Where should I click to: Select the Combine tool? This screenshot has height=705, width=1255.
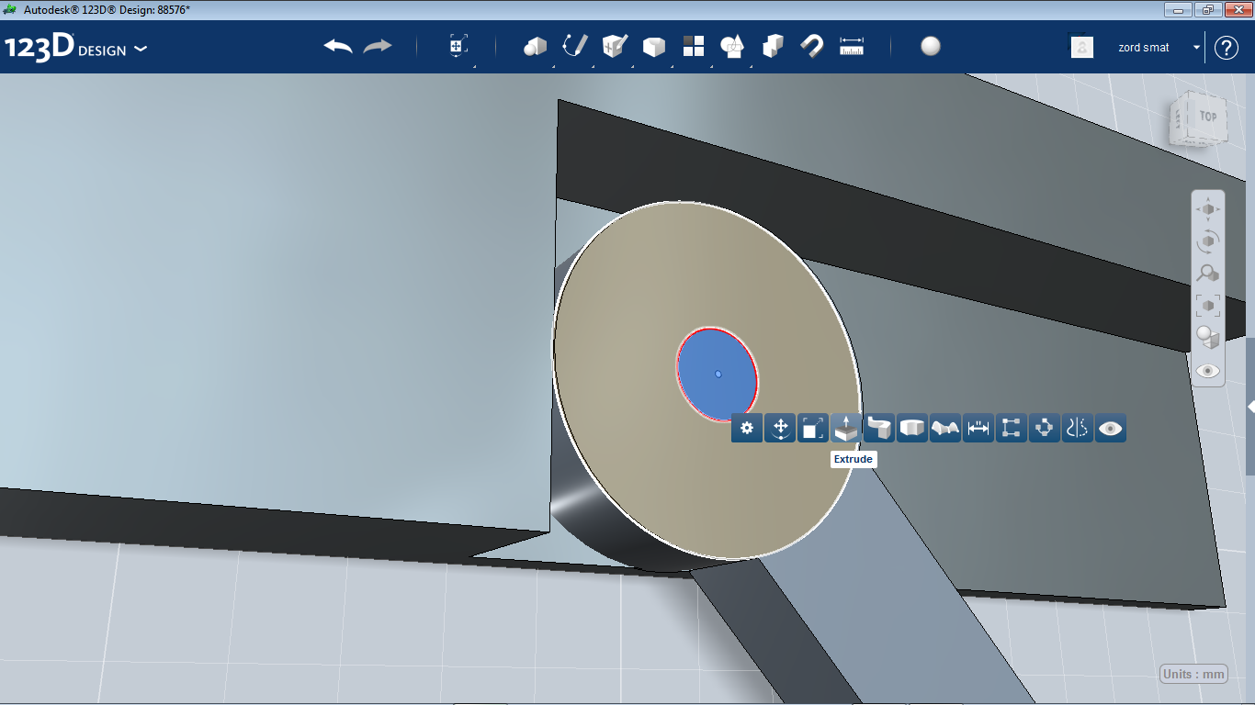(x=773, y=46)
